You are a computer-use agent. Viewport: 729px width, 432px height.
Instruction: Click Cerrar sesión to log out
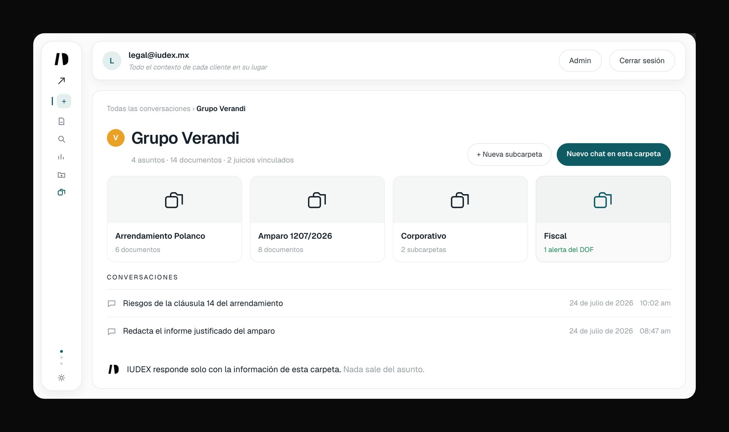[x=642, y=61]
